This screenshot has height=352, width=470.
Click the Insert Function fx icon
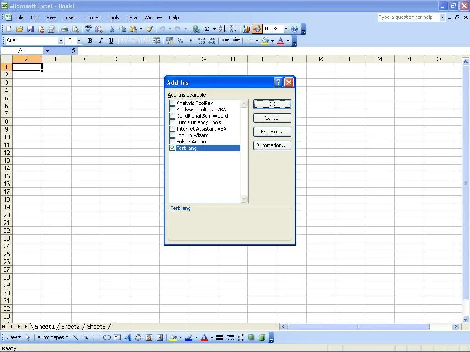(74, 50)
